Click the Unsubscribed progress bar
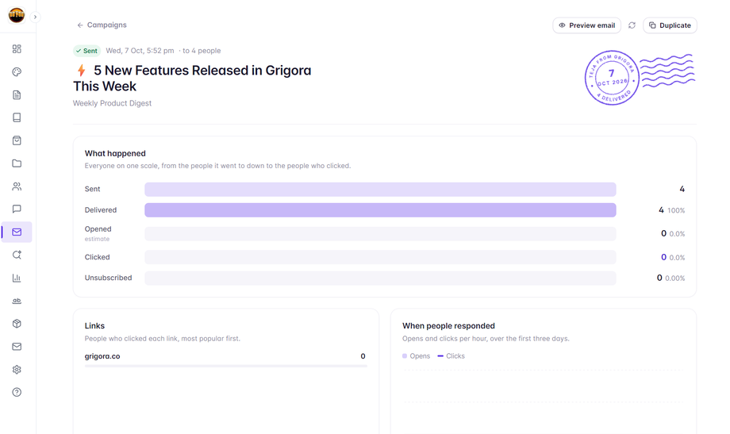730x434 pixels. click(380, 278)
